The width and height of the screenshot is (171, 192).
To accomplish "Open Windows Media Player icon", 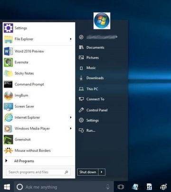I will [x=8, y=128].
